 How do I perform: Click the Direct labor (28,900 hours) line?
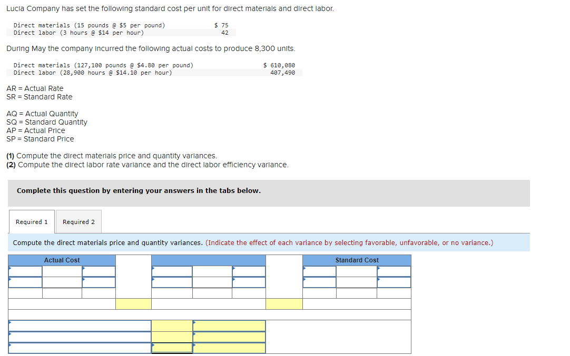coord(93,73)
